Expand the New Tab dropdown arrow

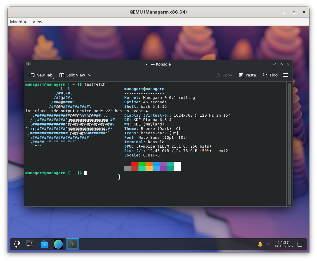(x=54, y=78)
